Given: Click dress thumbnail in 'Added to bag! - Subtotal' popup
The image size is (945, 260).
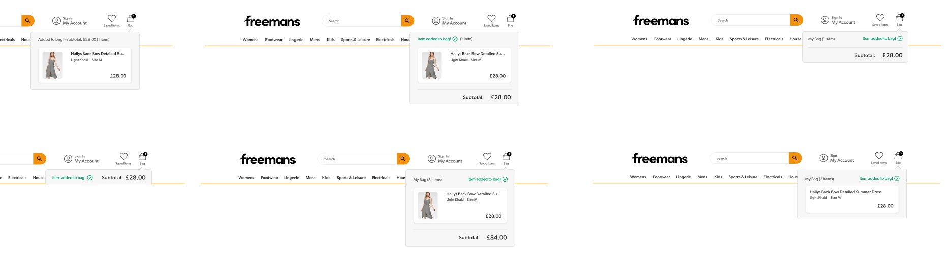Looking at the screenshot, I should pos(52,65).
